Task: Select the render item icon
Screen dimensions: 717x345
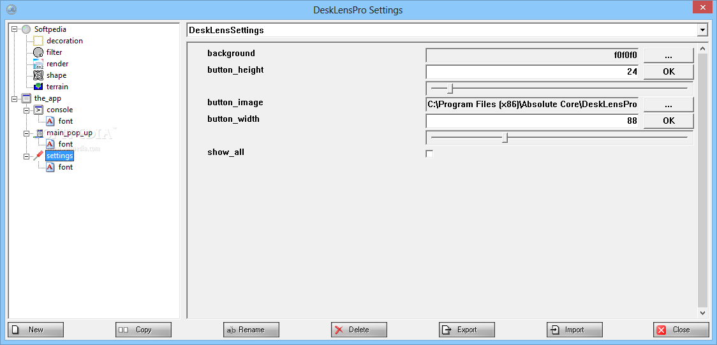Action: [38, 64]
